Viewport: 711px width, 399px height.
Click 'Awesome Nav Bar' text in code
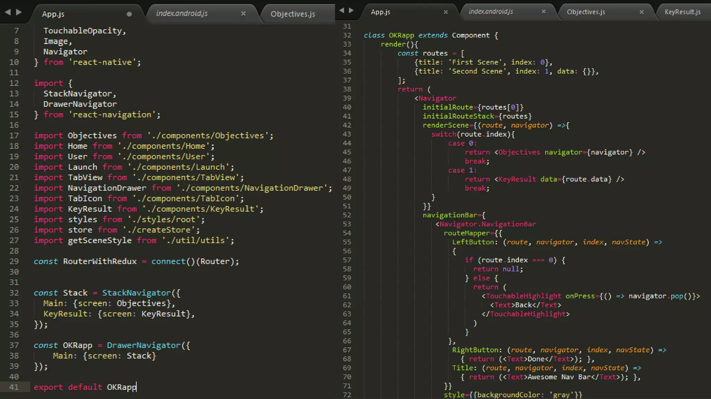(559, 377)
